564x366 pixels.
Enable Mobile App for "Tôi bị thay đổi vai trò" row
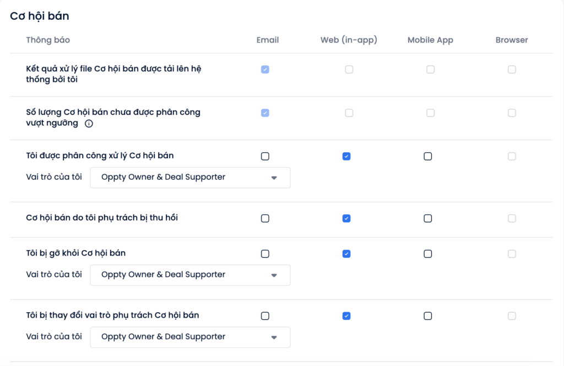pyautogui.click(x=427, y=316)
